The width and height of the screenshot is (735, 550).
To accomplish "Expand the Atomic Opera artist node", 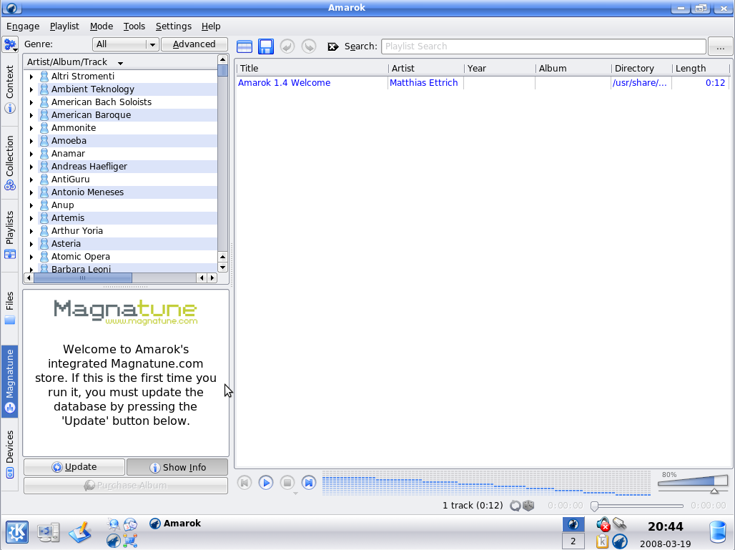I will coord(31,257).
